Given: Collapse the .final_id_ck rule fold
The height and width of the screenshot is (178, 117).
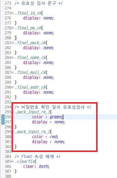Looking at the screenshot, I should click(13, 13).
